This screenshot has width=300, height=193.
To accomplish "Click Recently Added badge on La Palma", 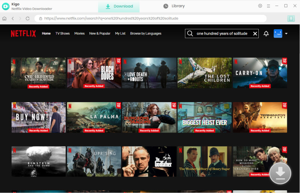I will point(94,131).
